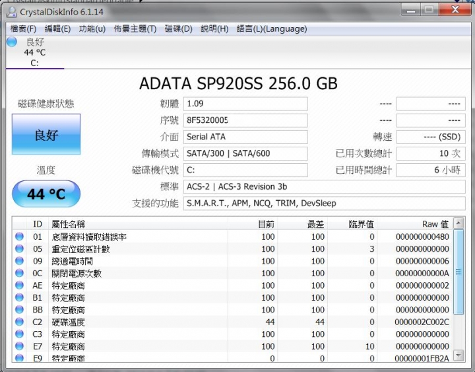Screen dimensions: 475x372
Task: Click the power on hours field 6 小時
Action: pyautogui.click(x=431, y=170)
